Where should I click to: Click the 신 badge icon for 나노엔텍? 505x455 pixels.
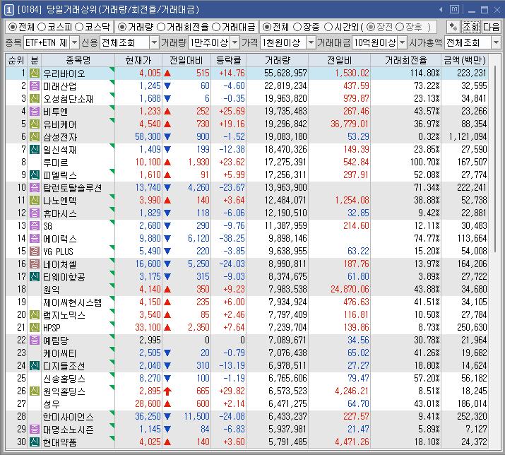point(35,200)
